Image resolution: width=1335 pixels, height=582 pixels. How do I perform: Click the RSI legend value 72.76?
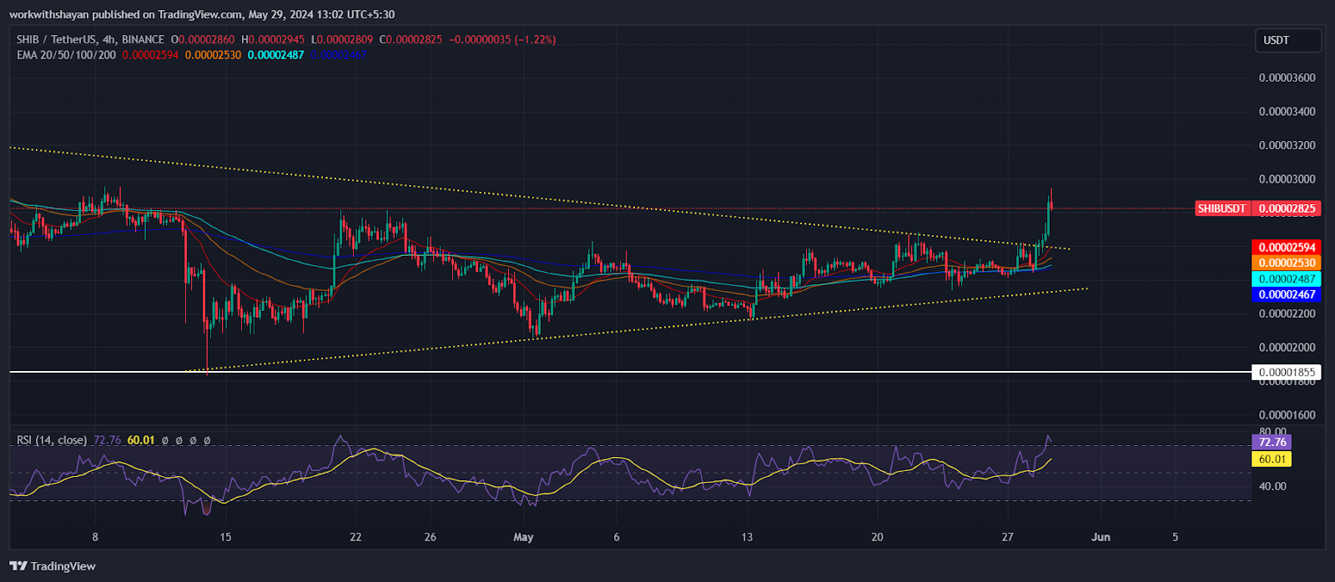tap(107, 439)
